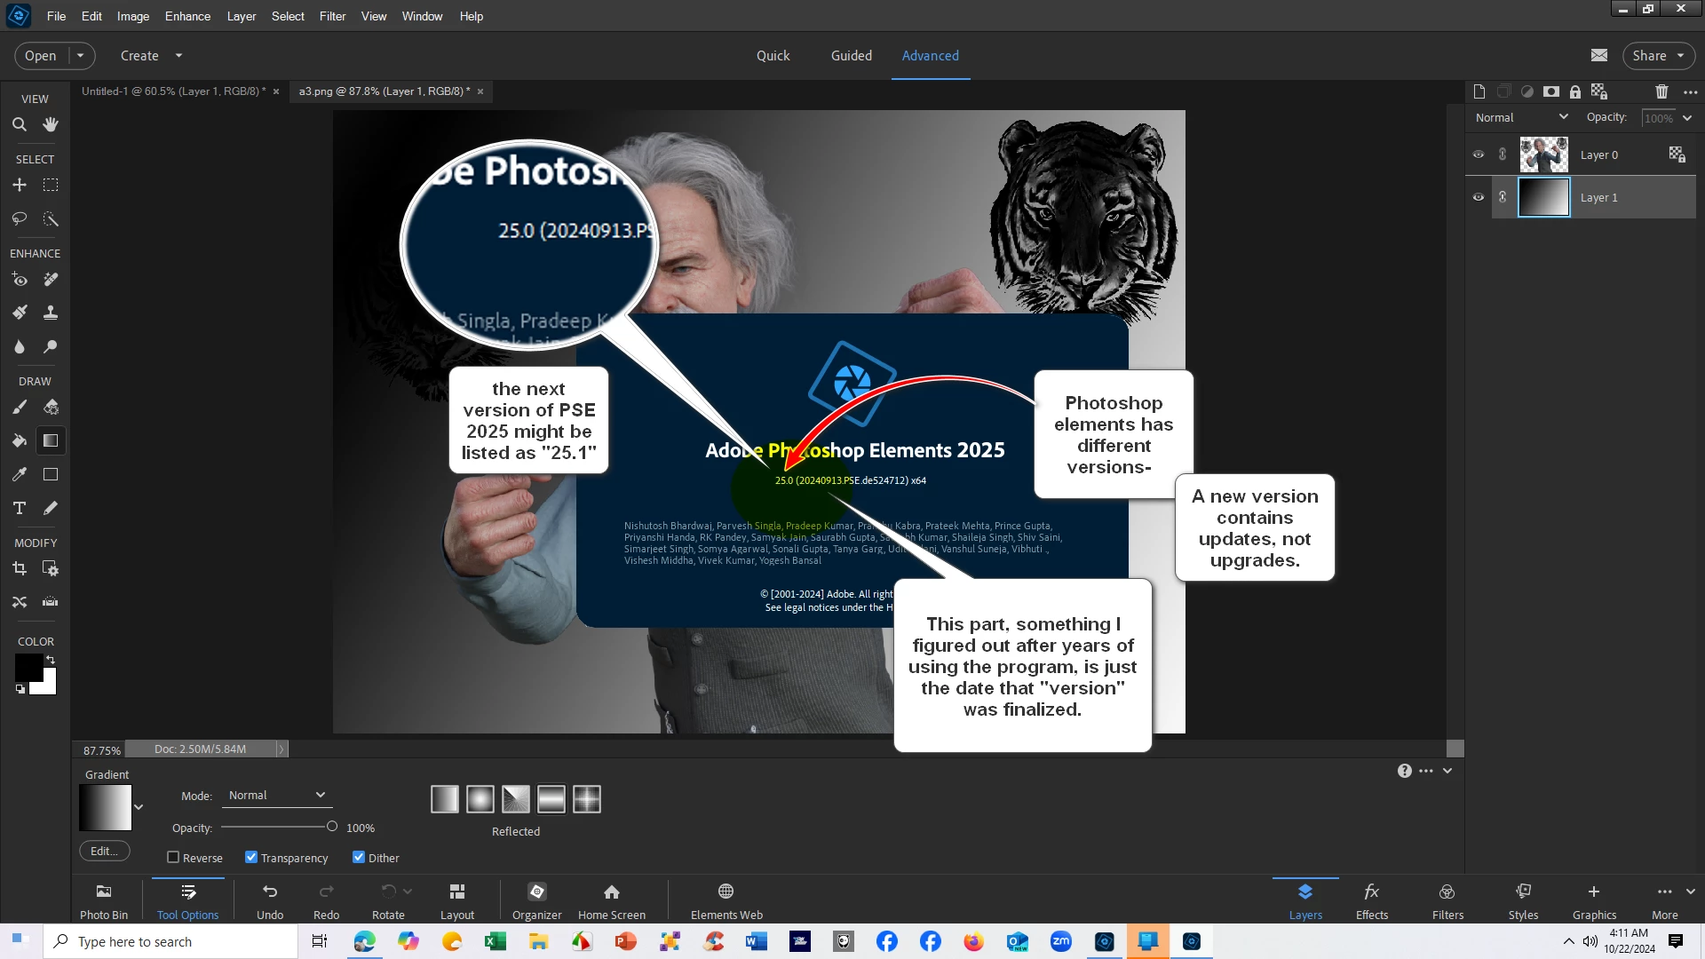
Task: Enable the Reverse checkbox
Action: click(x=173, y=857)
